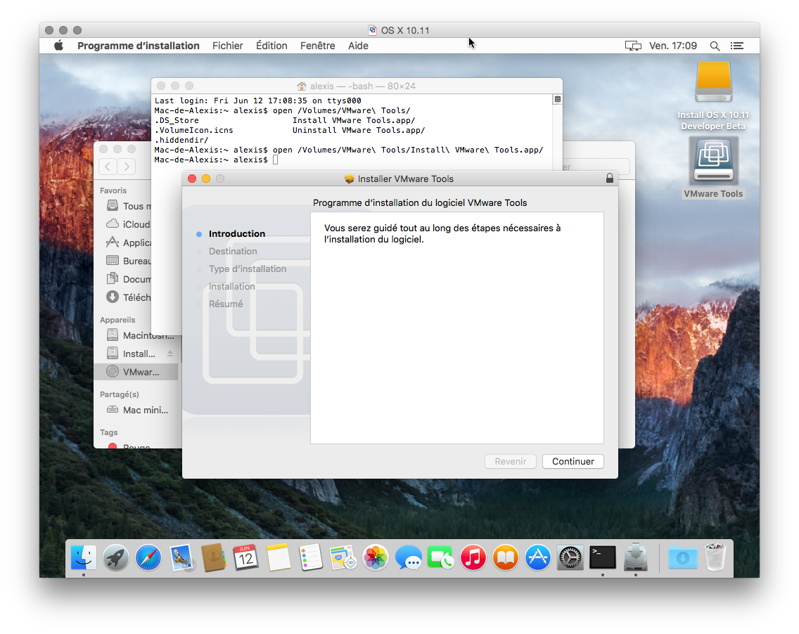Switch to Terminal in the Dock
The width and height of the screenshot is (799, 634).
click(x=603, y=557)
